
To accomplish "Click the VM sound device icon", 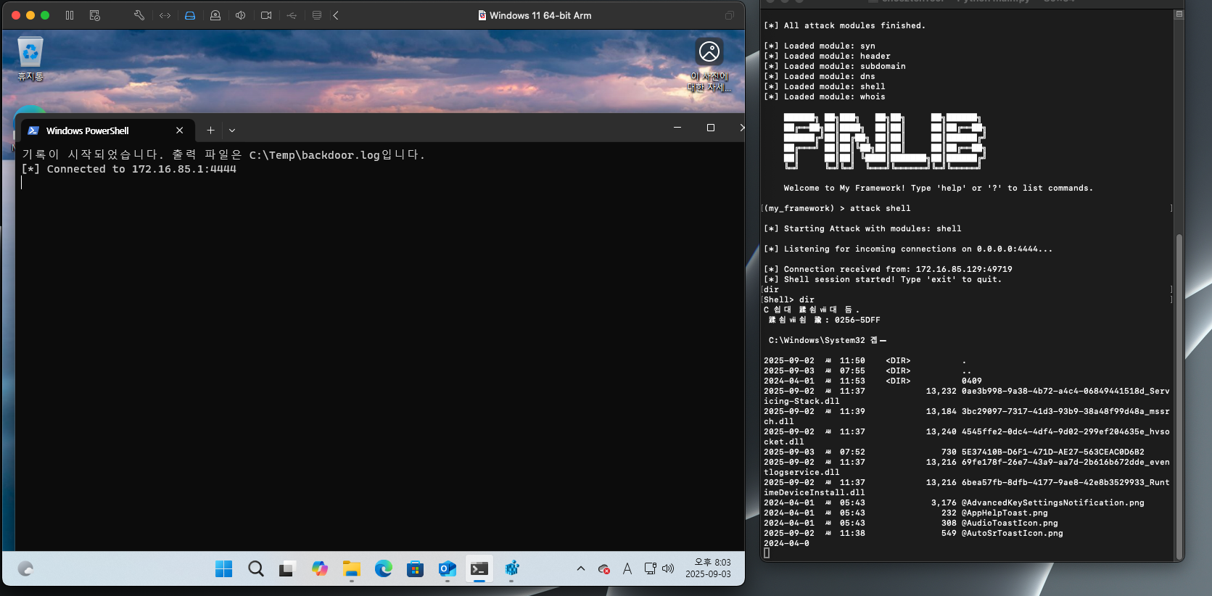I will pyautogui.click(x=241, y=15).
